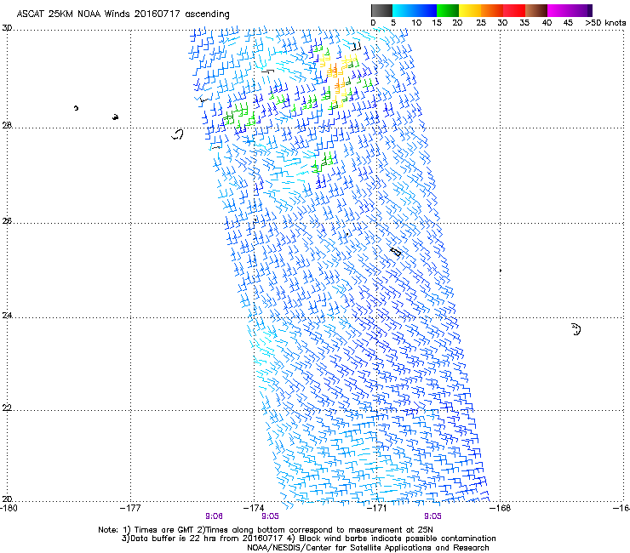The image size is (630, 553).
Task: Click the longitude axis label '-180'
Action: click(x=9, y=508)
